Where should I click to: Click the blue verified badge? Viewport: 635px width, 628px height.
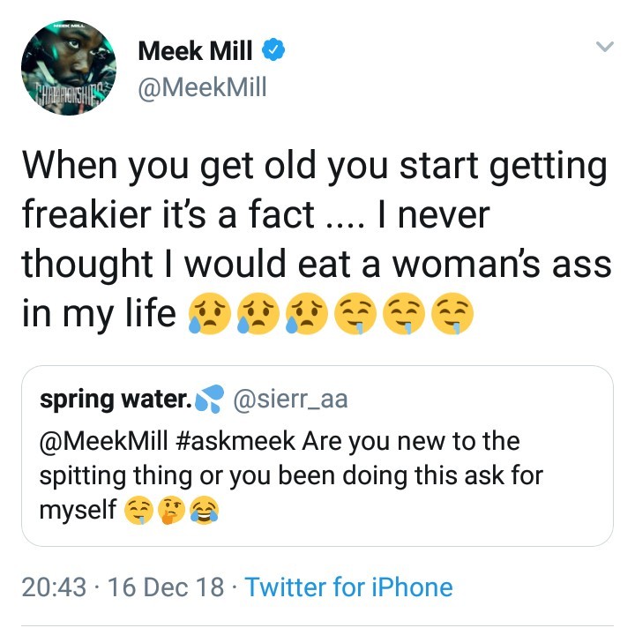pos(275,52)
